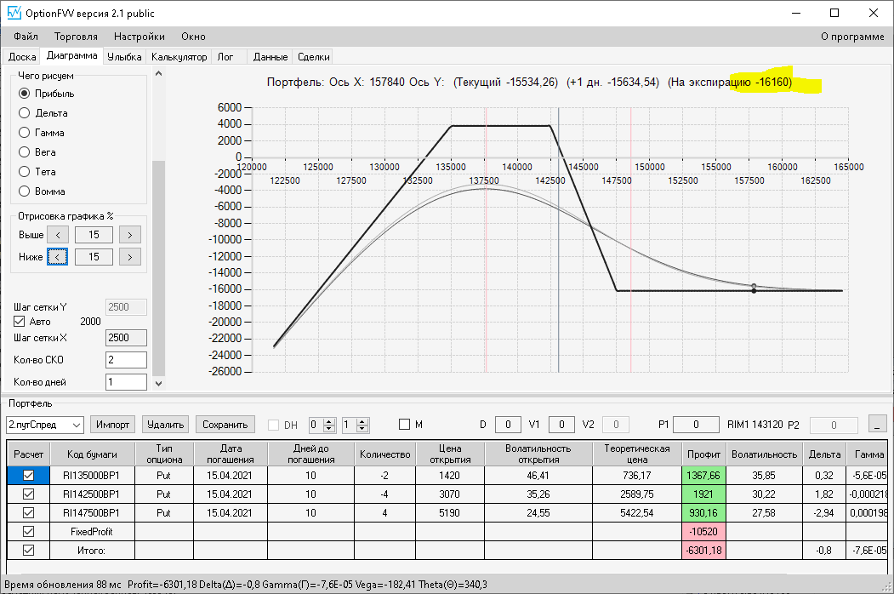The width and height of the screenshot is (894, 594).
Task: Uncheck Расчет for Итого row
Action: [29, 551]
